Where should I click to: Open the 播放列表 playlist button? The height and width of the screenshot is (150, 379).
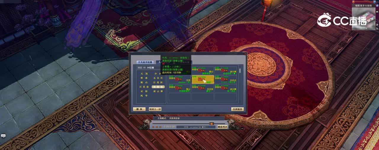pos(223,127)
